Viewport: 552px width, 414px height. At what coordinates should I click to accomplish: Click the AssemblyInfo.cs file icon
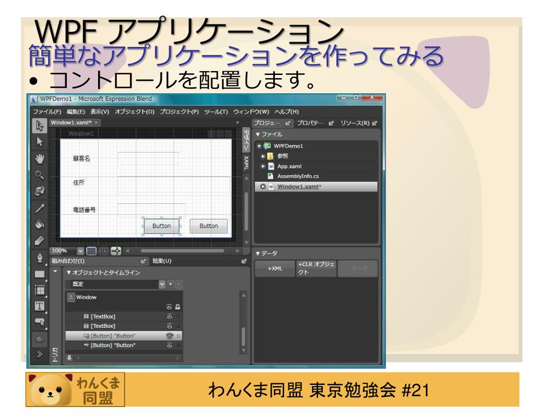click(271, 176)
